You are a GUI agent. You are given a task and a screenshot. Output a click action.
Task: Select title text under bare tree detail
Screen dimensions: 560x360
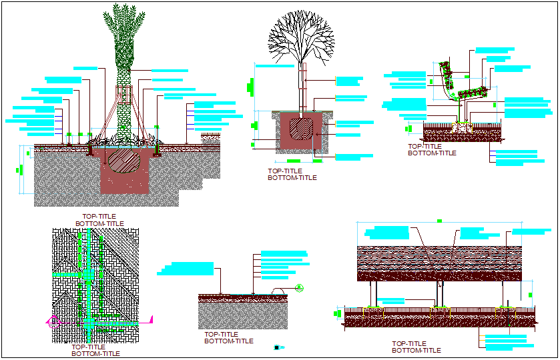tap(292, 175)
